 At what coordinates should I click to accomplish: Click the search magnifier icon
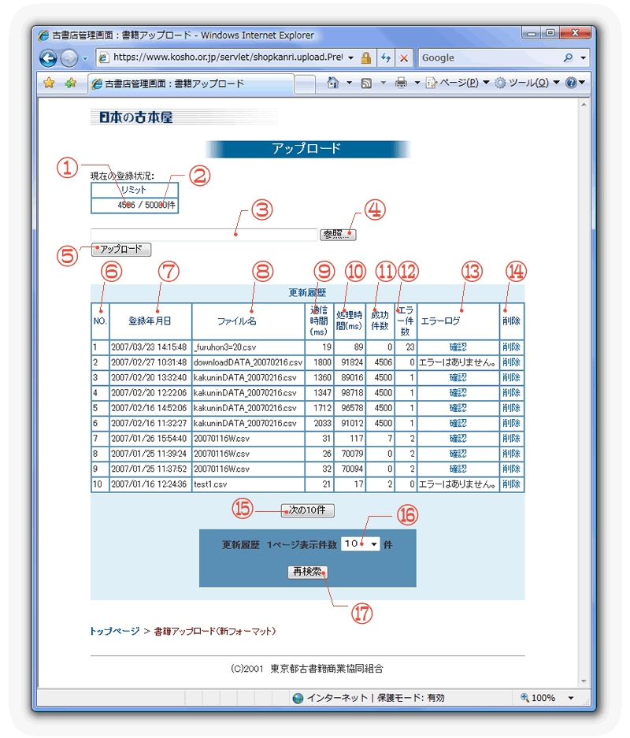tap(569, 58)
